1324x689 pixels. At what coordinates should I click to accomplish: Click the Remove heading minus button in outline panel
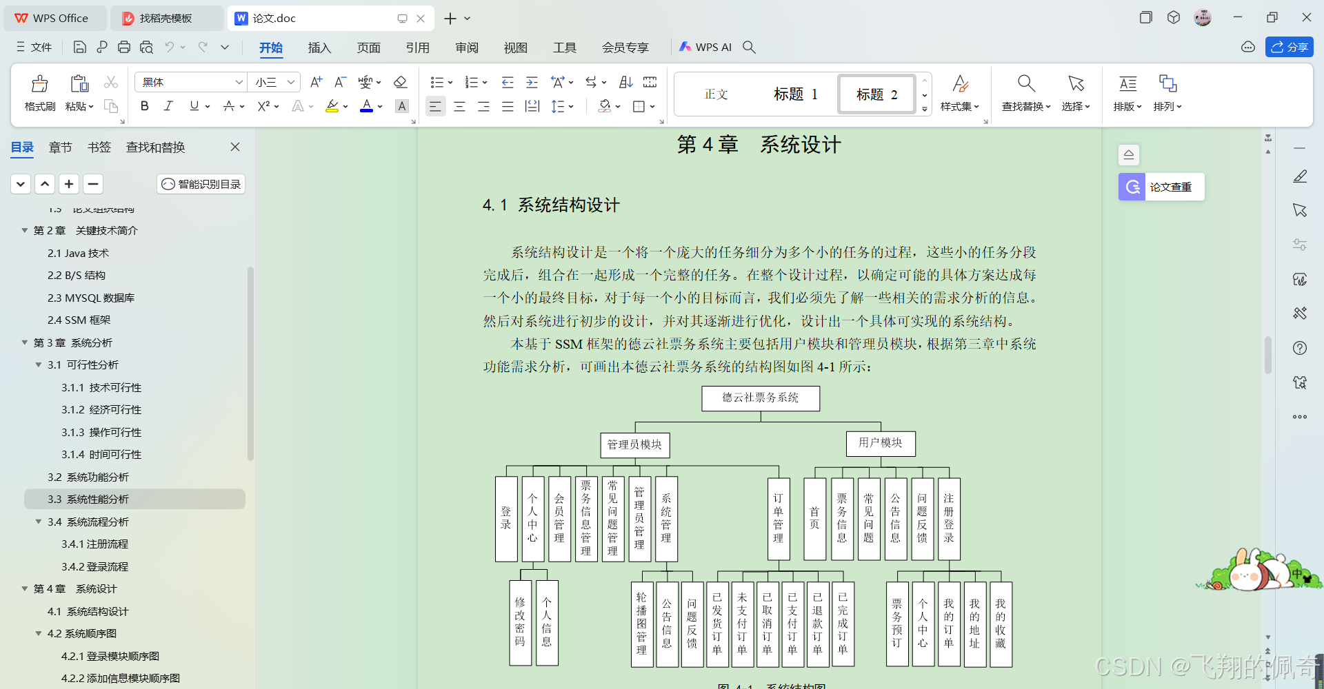[x=93, y=184]
